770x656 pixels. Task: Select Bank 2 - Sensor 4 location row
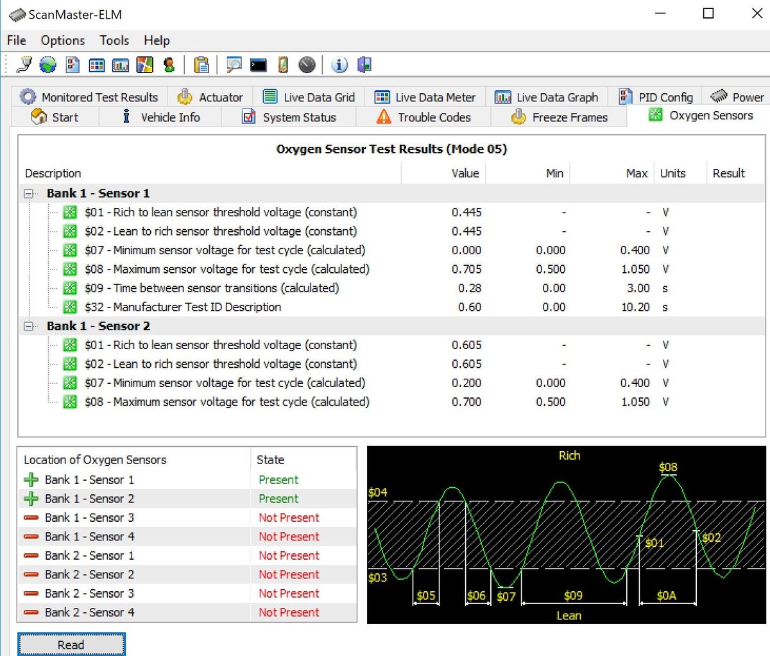[x=187, y=612]
